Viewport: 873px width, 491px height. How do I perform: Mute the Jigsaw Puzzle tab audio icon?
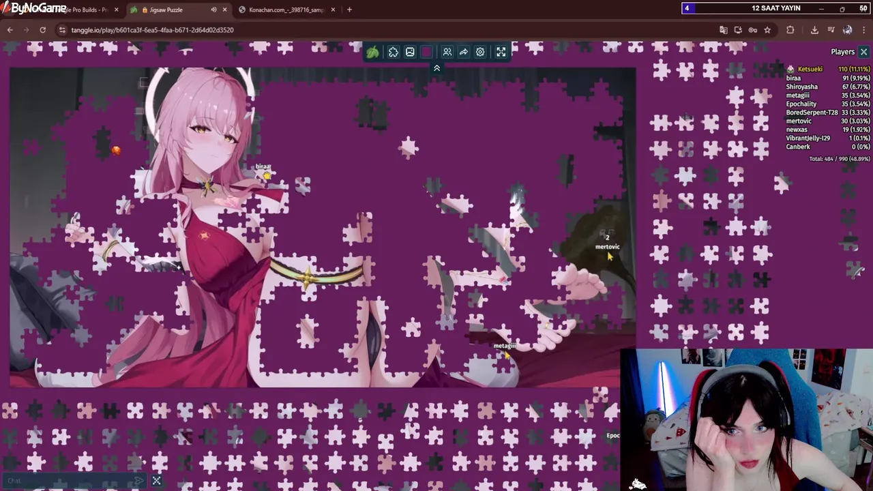click(x=213, y=10)
